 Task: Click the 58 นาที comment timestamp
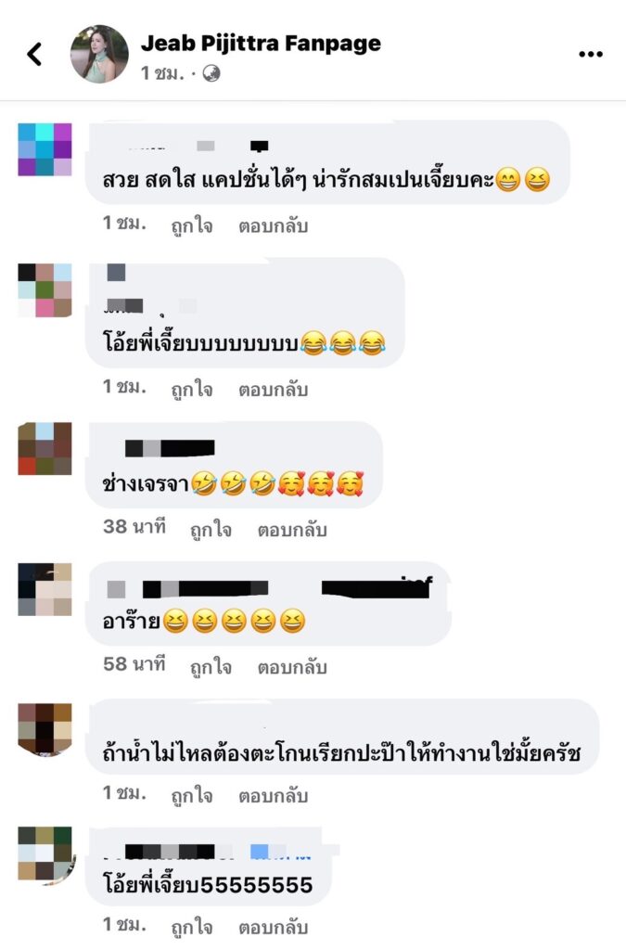coord(134,664)
